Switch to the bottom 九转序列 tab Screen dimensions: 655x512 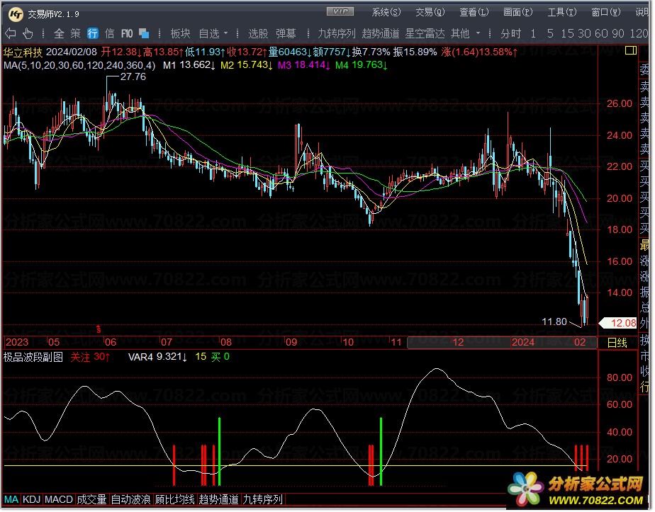click(263, 500)
